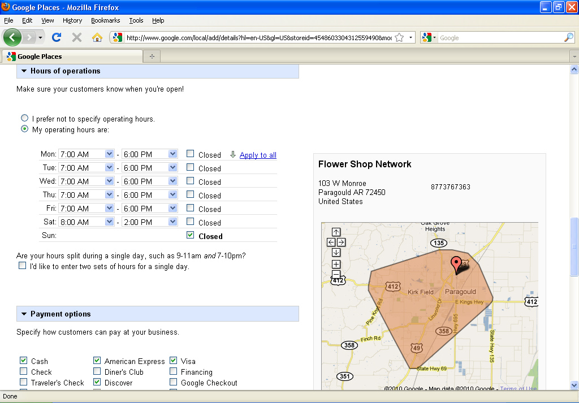Click the red map location pin
The width and height of the screenshot is (579, 403).
coord(456,265)
